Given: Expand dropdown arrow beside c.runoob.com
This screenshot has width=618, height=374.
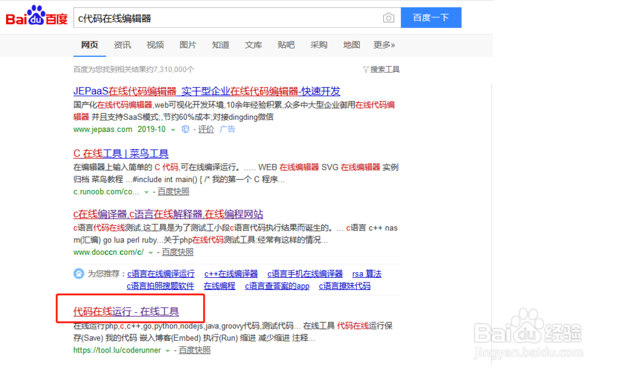Looking at the screenshot, I should [x=146, y=192].
